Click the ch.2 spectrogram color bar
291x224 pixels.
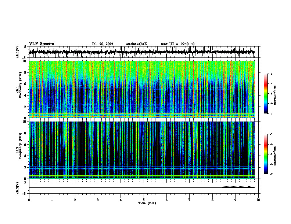click(266, 154)
